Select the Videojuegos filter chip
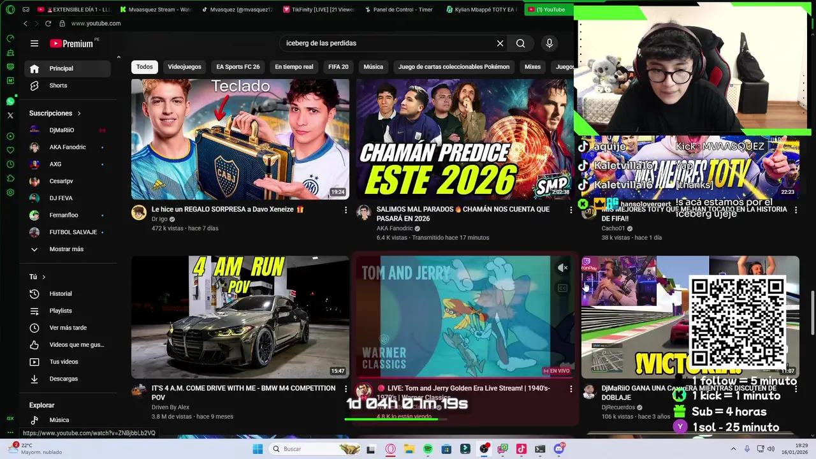This screenshot has height=459, width=816. [x=184, y=67]
